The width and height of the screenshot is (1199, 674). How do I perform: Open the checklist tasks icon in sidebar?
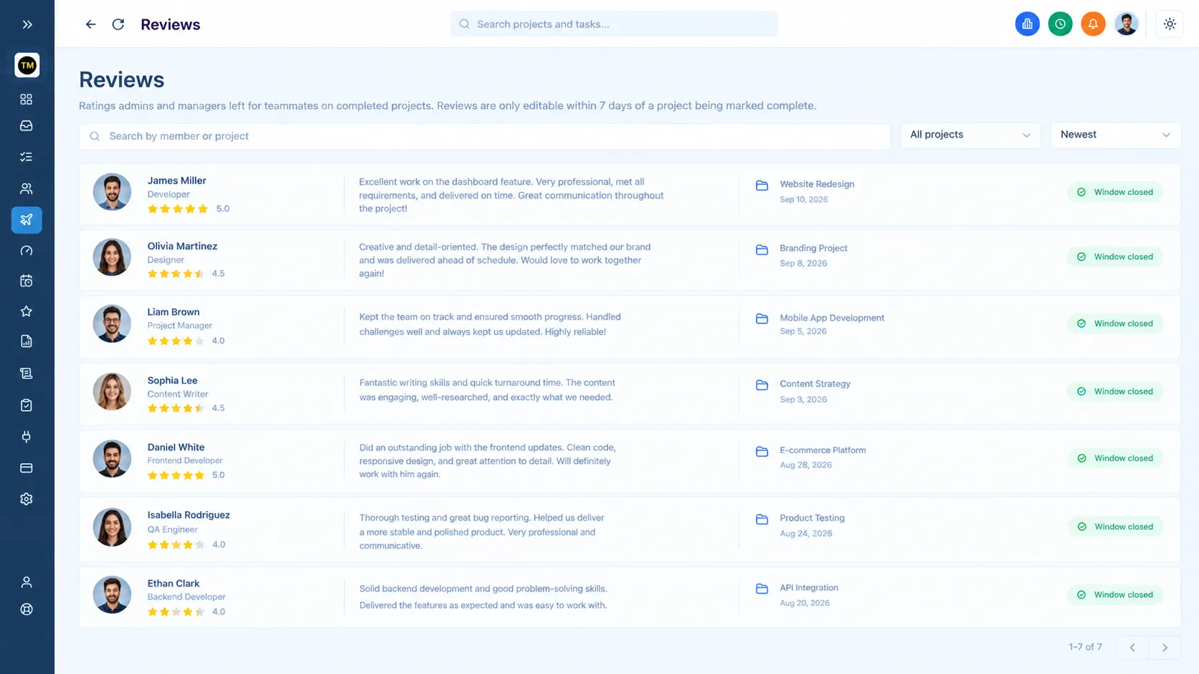point(27,157)
